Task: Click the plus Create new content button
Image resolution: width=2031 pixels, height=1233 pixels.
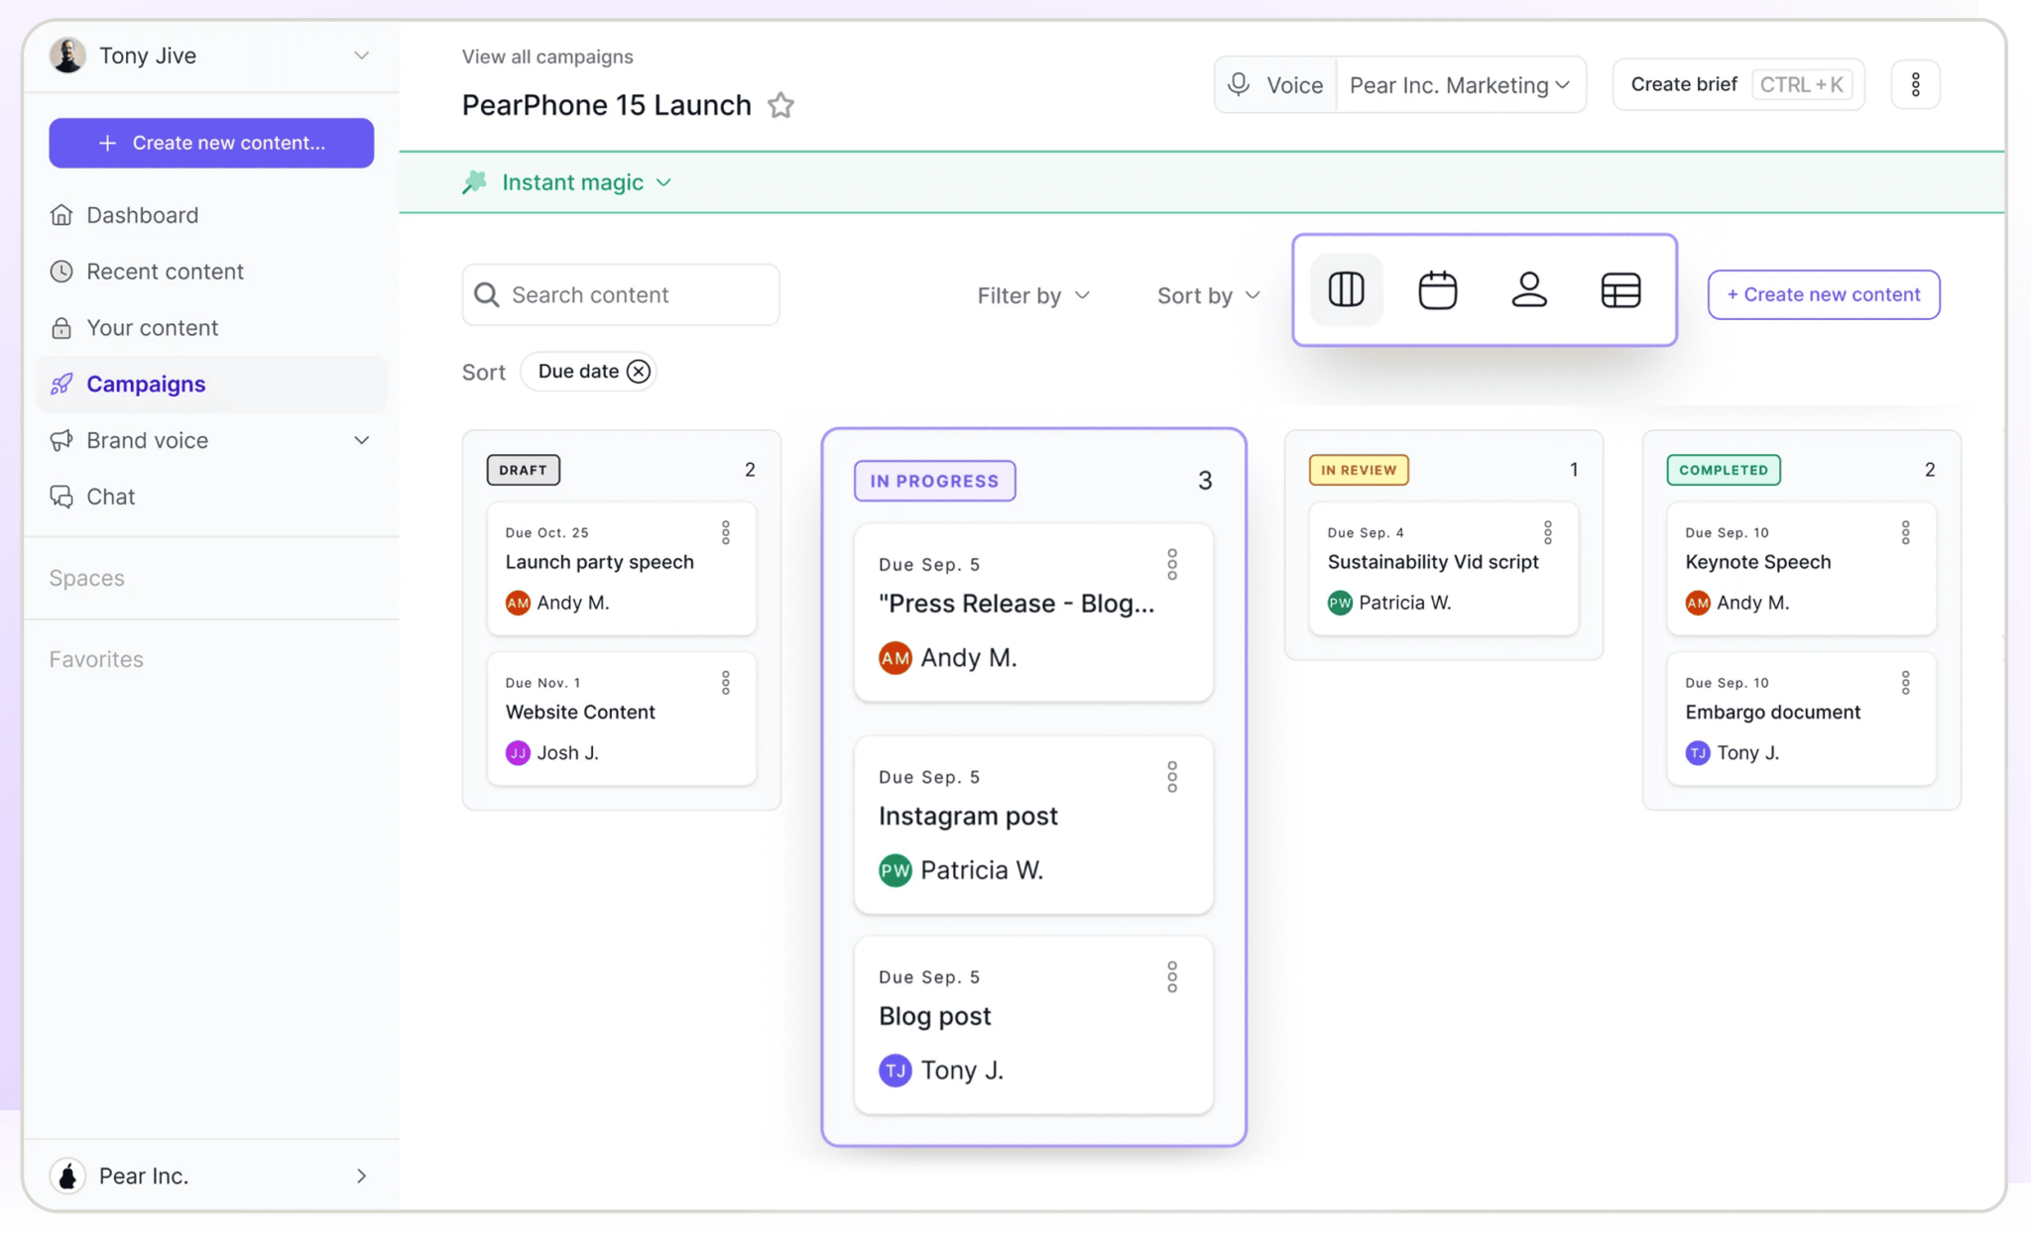Action: tap(1824, 293)
